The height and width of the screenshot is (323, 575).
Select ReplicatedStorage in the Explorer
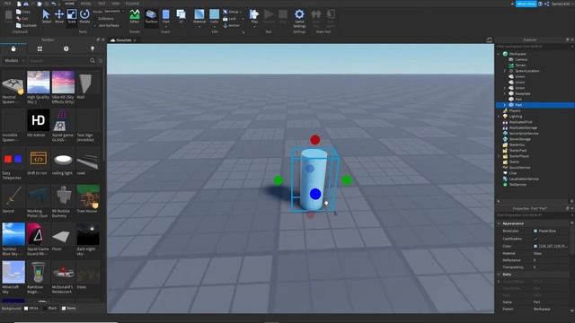point(523,127)
